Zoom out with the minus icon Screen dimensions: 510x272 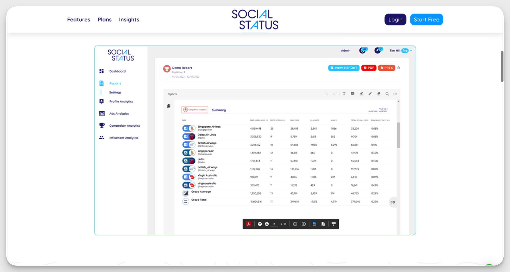[295, 224]
